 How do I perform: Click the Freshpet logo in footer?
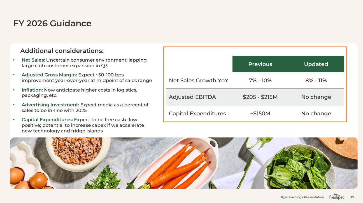[x=336, y=197]
